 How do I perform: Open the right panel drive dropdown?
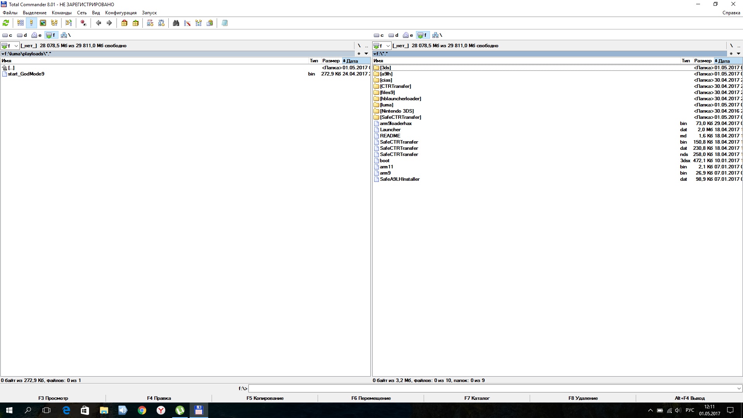coord(382,46)
